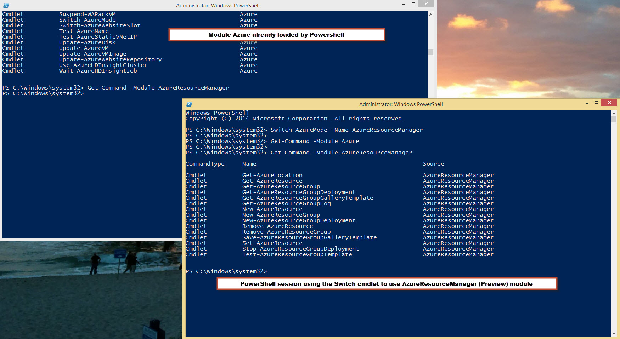Click the back window title bar text
The height and width of the screenshot is (339, 620).
coord(218,6)
